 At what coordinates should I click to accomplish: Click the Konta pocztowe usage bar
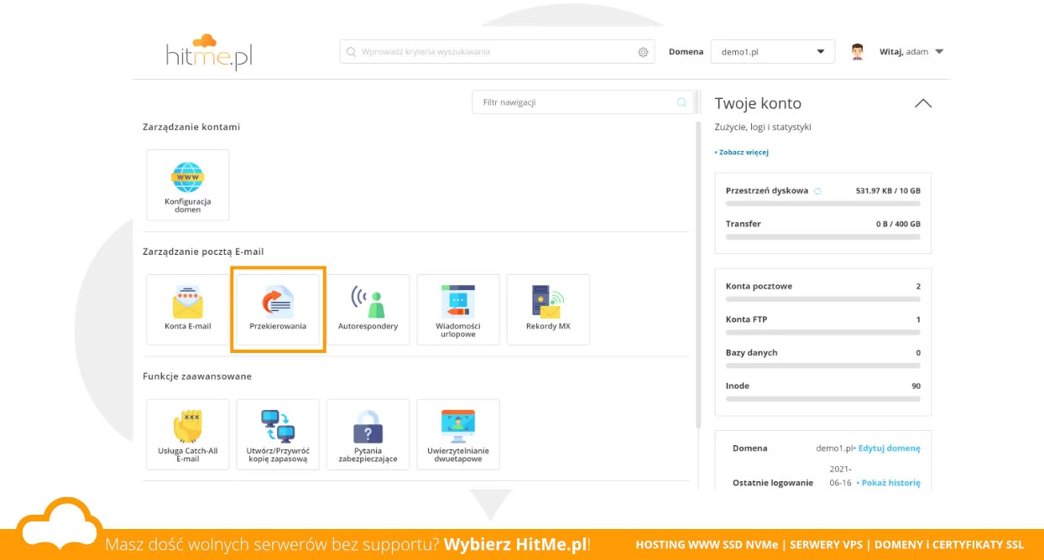point(822,299)
